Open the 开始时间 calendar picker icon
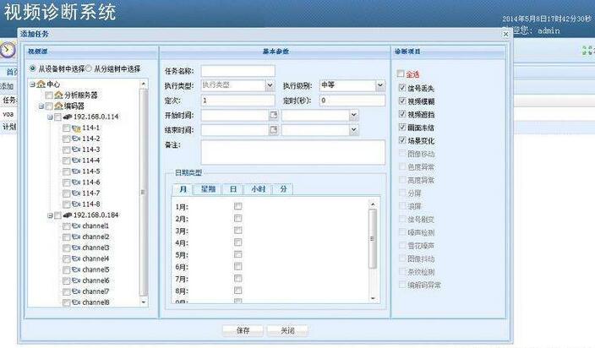This screenshot has height=348, width=595. click(273, 115)
